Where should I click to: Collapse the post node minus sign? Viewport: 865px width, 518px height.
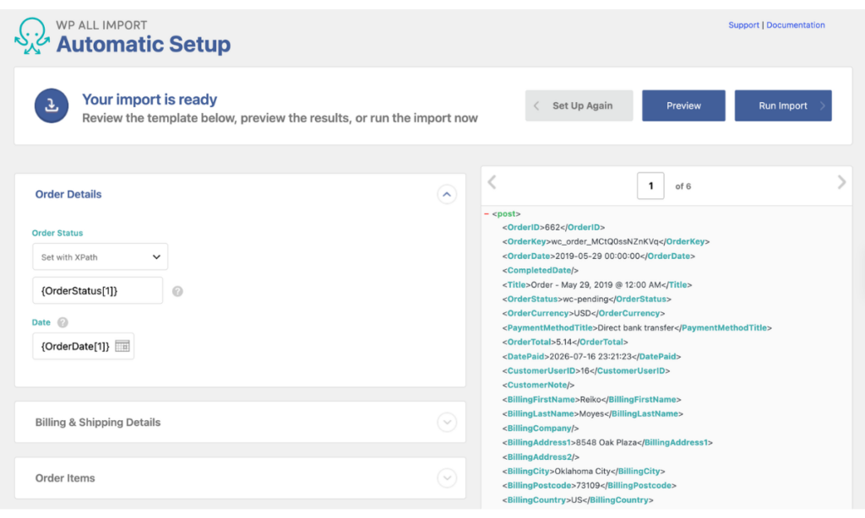[486, 213]
